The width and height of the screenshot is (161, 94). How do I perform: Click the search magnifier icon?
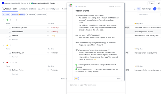point(134,9)
